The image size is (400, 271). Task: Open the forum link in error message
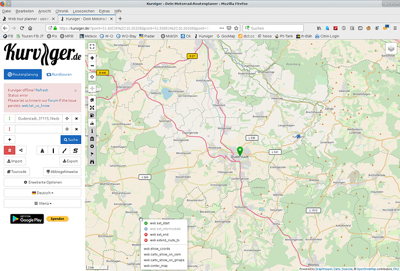[53, 100]
